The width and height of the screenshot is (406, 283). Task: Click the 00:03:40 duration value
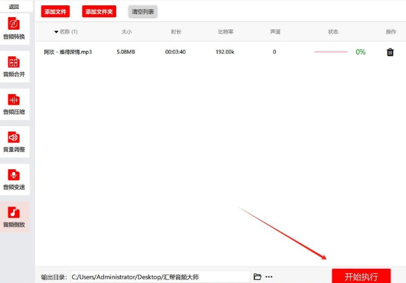point(175,52)
